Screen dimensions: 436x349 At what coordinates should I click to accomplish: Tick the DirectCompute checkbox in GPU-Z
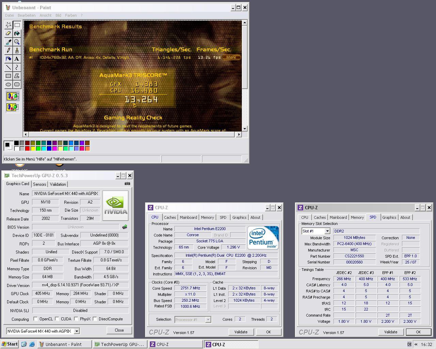(x=95, y=319)
